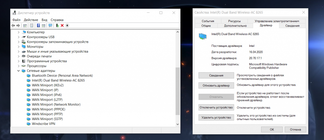Expand Контроллеры запоминающих устройств node

pyautogui.click(x=19, y=42)
